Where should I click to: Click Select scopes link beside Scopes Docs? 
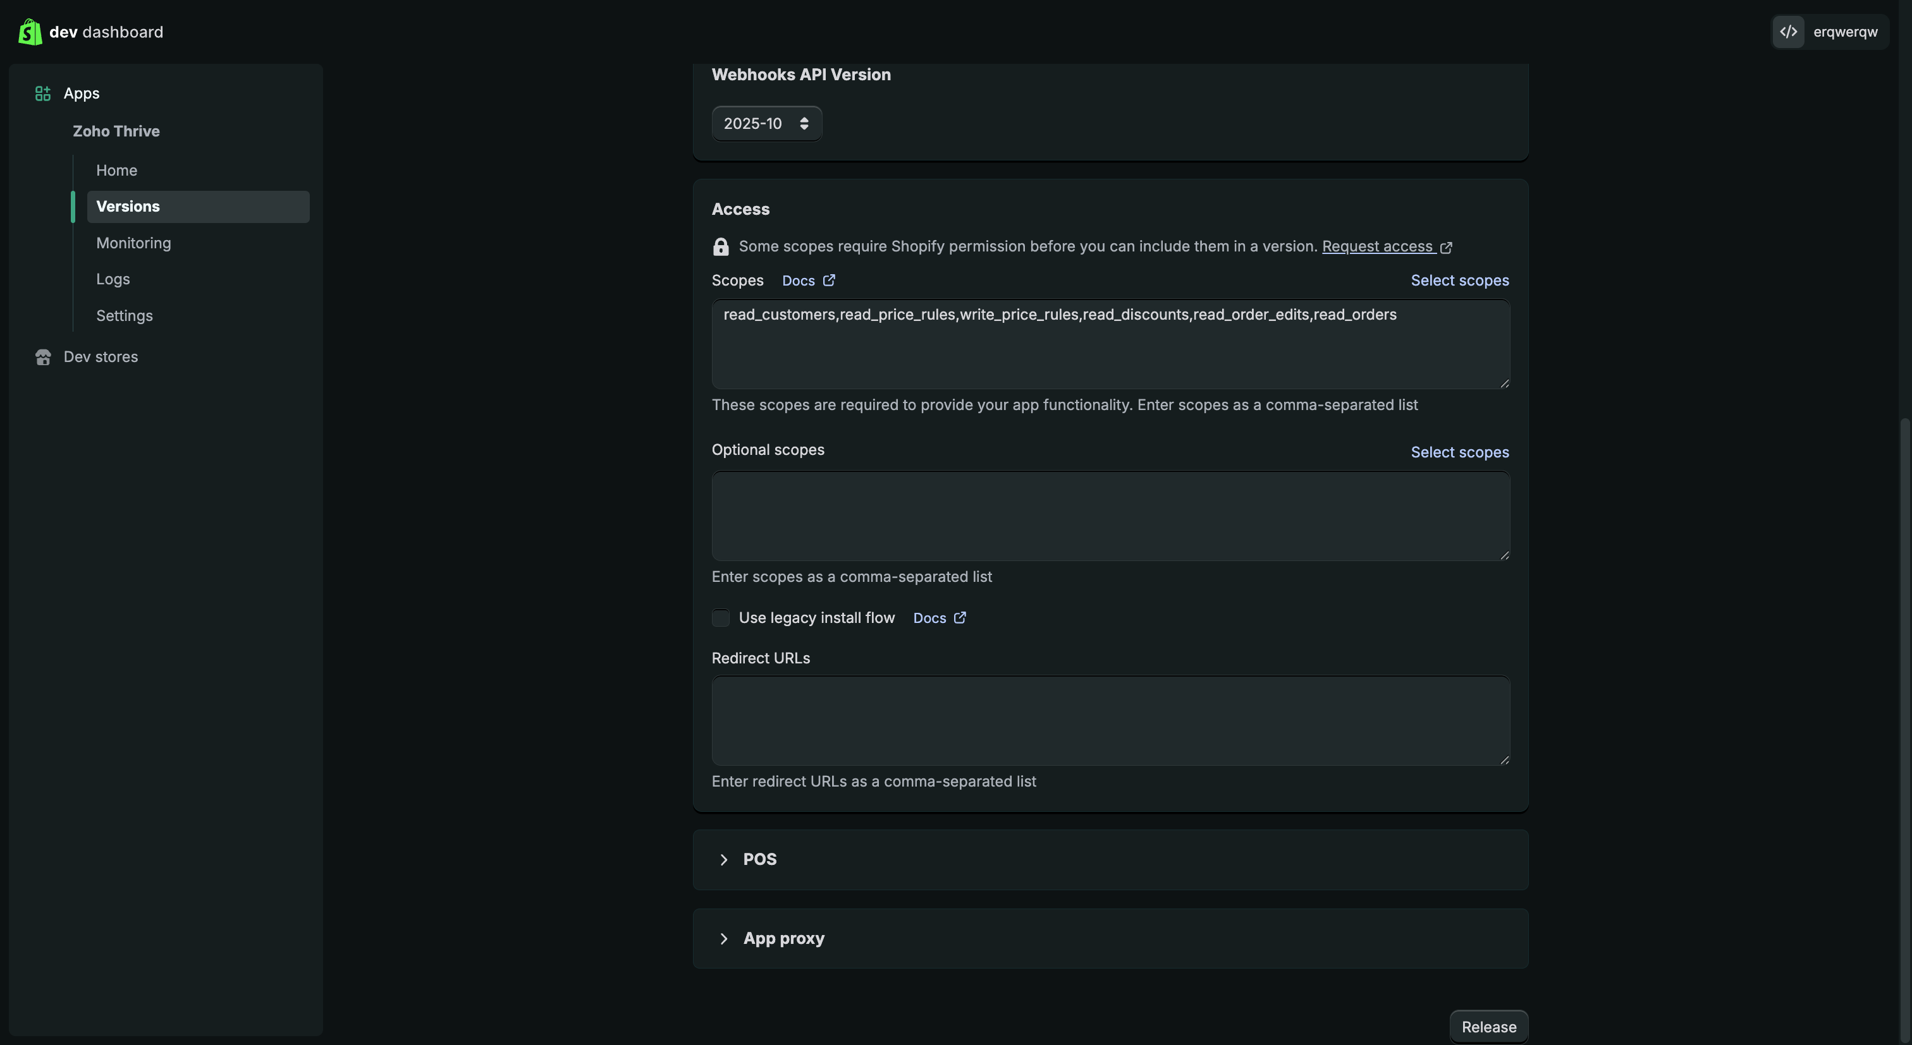pyautogui.click(x=1459, y=281)
